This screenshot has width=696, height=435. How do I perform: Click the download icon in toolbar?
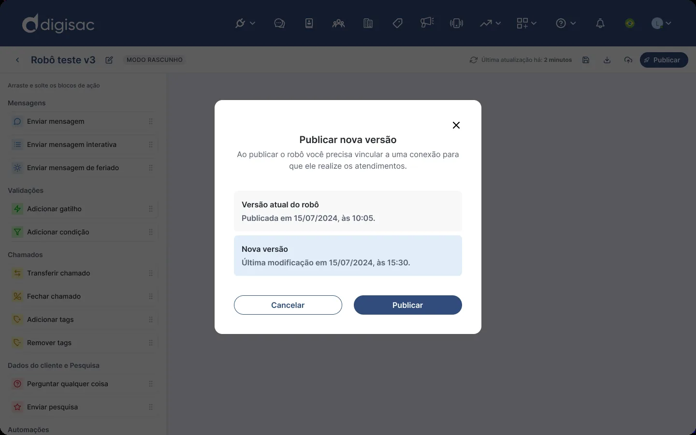pos(607,60)
